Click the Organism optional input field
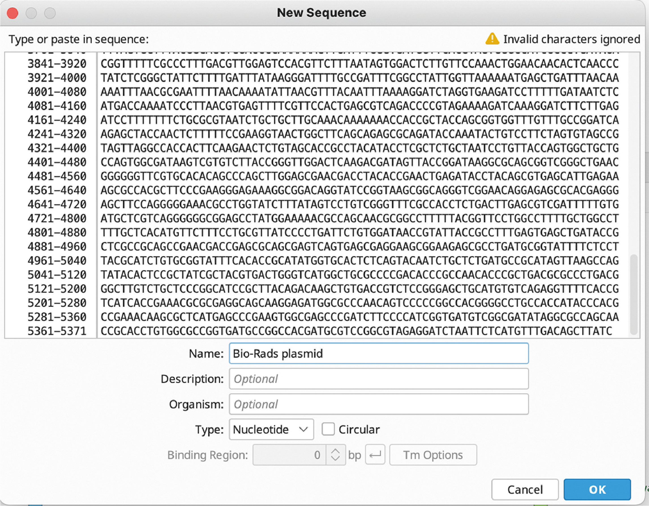 click(379, 404)
